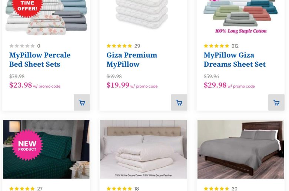Click the star rating with 212 reviews
Viewport: 289px width, 191px height.
pos(216,46)
